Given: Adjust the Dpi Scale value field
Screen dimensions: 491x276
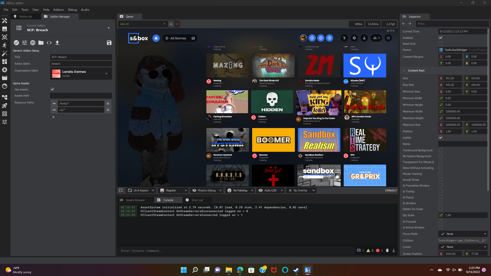Looking at the screenshot, I should click(463, 215).
